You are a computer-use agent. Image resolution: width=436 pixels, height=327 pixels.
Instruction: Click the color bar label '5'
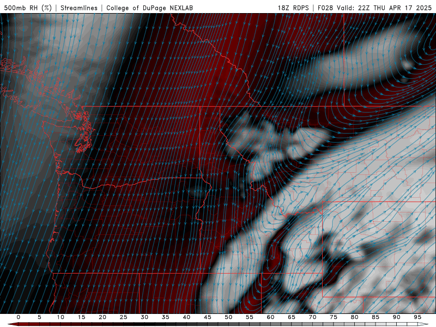tap(39, 317)
